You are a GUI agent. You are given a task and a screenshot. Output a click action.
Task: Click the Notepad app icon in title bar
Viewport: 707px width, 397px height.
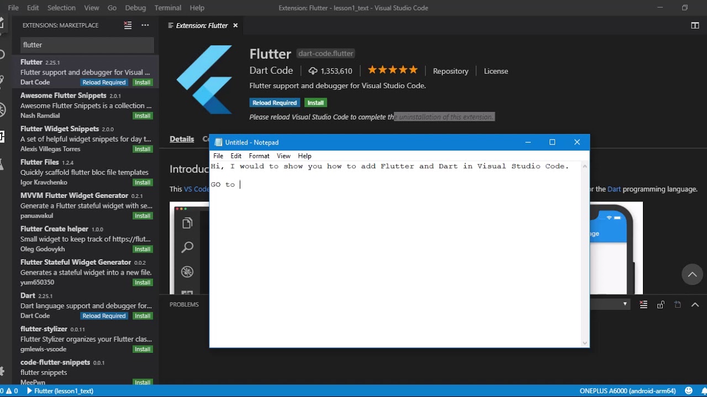point(218,142)
